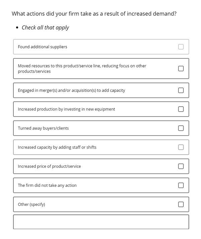Image resolution: width=201 pixels, height=239 pixels.
Task: Tick the 'Increased price of product/service' checkbox
Action: (x=181, y=166)
